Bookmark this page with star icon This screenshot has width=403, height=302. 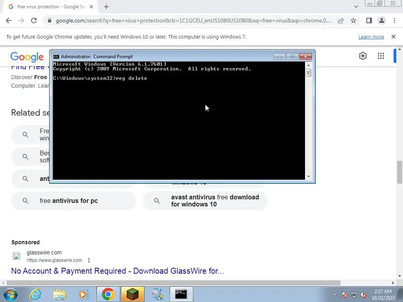[353, 20]
